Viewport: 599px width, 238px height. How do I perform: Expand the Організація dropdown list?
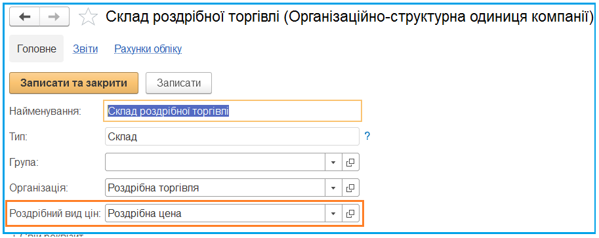(x=333, y=188)
